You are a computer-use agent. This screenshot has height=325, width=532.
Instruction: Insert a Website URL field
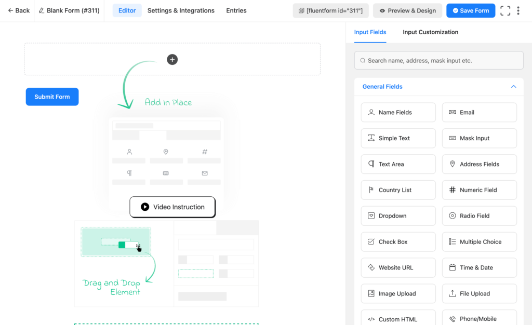(x=398, y=267)
